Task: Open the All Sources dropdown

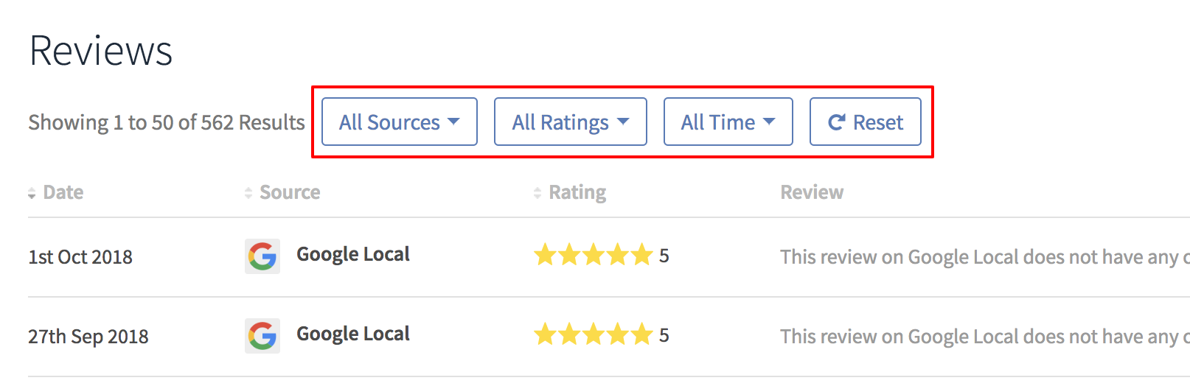Action: point(400,122)
